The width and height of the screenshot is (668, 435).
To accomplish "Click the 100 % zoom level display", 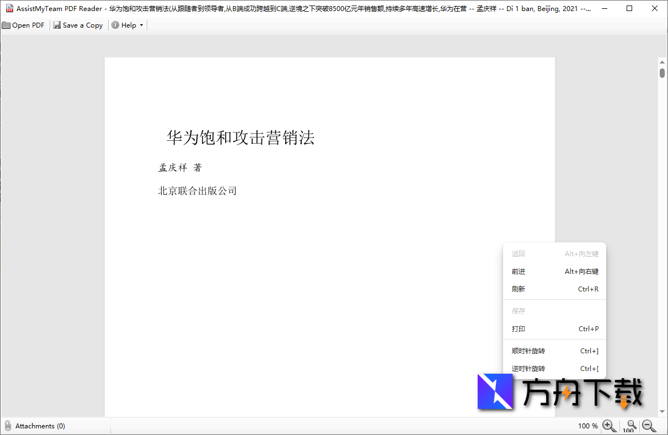I will click(x=588, y=426).
